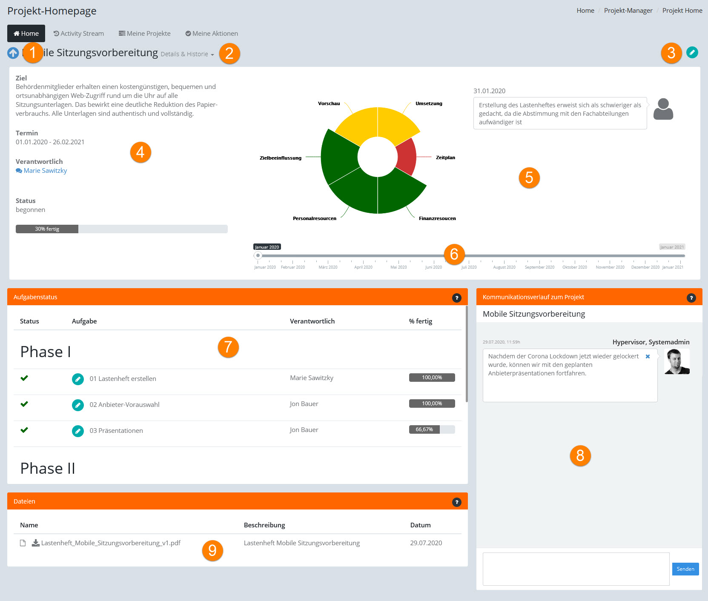Click the blue up-arrow icon beside project title

(13, 53)
